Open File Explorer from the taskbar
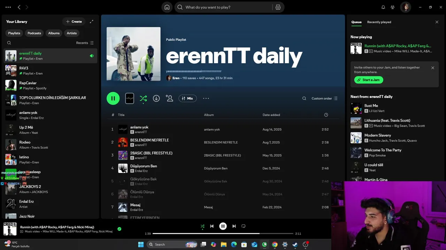446x250 pixels. (x=224, y=244)
